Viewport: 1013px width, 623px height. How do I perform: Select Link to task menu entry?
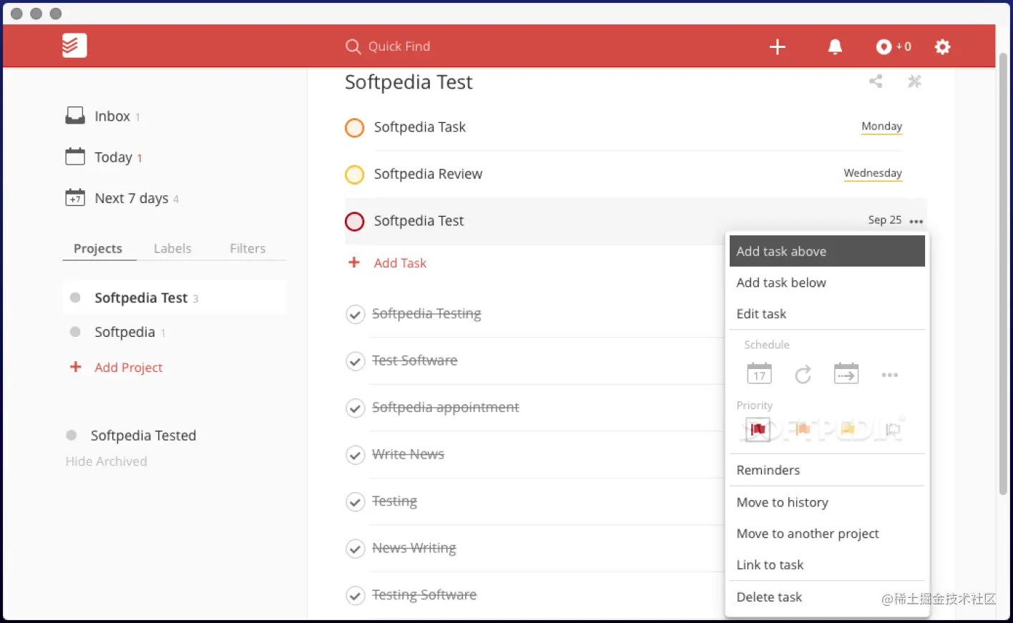click(x=827, y=565)
